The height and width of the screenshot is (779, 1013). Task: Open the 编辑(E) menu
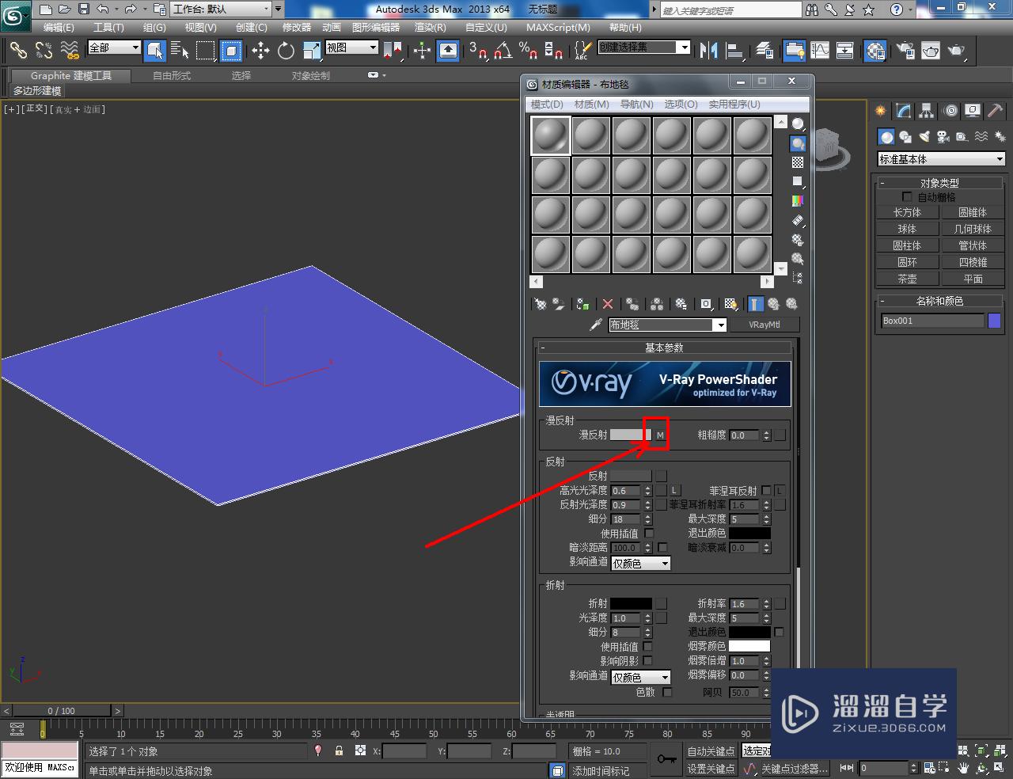(x=59, y=27)
